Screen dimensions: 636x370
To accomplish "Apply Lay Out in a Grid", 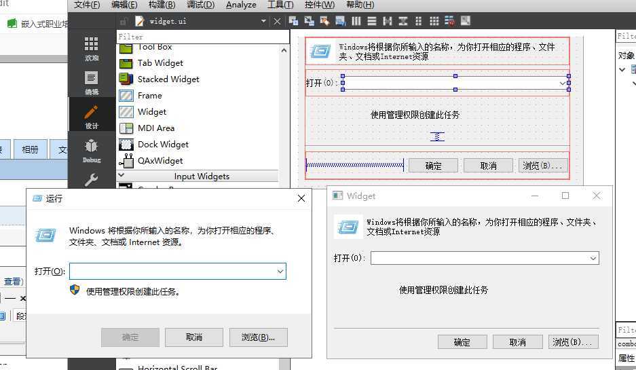I will coord(434,21).
